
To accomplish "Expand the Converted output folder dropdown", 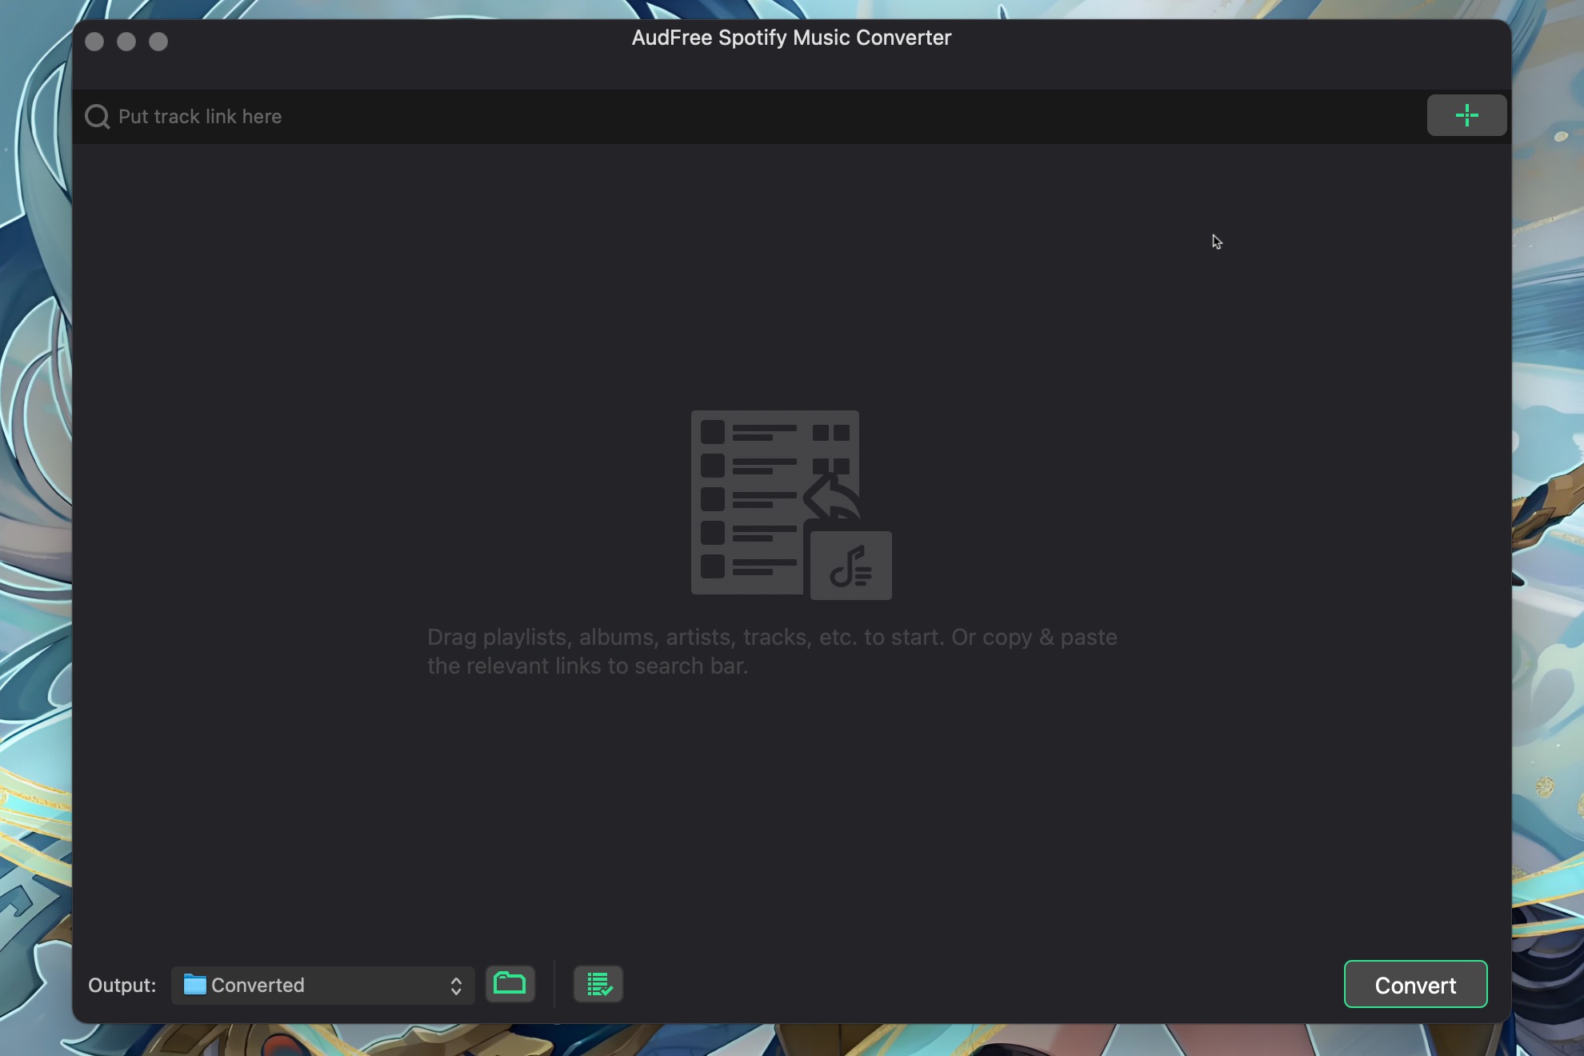I will [x=323, y=985].
